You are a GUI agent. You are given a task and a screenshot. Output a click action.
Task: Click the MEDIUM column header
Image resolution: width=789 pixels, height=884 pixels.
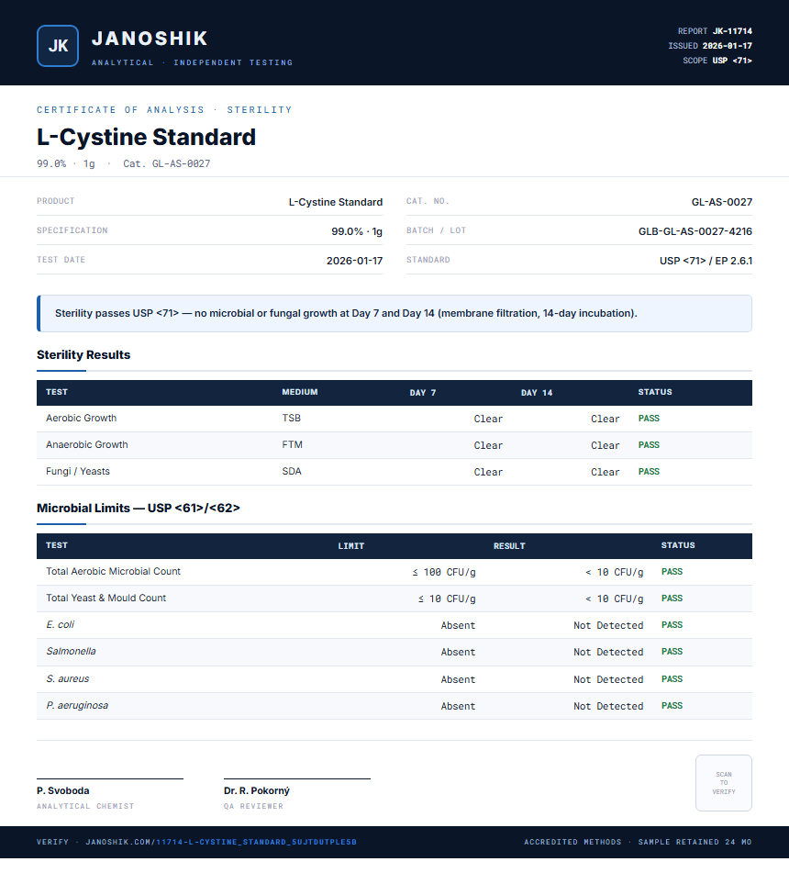(300, 392)
